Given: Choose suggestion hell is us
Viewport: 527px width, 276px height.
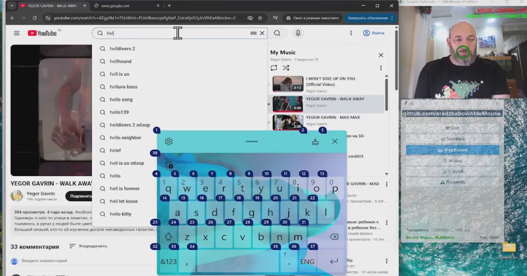Looking at the screenshot, I should pos(180,74).
